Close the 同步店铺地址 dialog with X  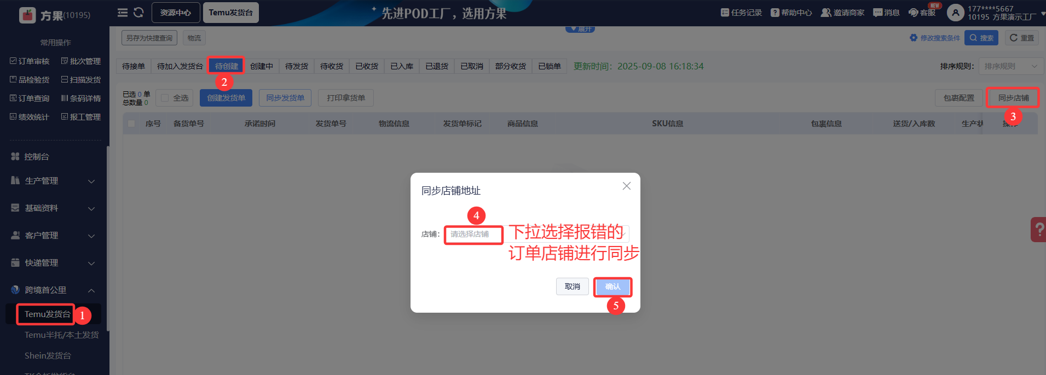627,186
